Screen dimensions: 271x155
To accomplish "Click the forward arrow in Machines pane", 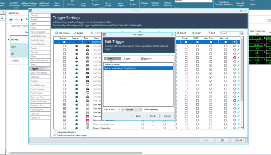I will [17, 19].
